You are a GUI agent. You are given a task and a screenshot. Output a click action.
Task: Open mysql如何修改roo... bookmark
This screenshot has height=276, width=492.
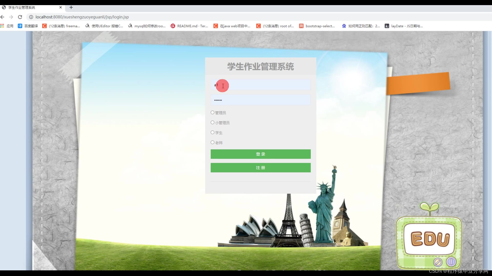point(147,26)
